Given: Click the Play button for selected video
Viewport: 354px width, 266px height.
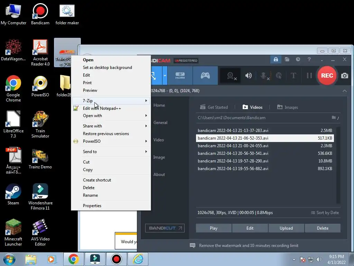Looking at the screenshot, I should (214, 228).
